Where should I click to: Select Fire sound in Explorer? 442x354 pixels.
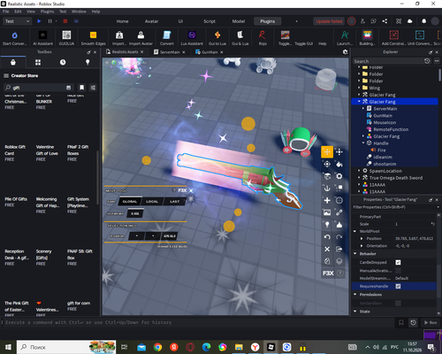(x=382, y=150)
